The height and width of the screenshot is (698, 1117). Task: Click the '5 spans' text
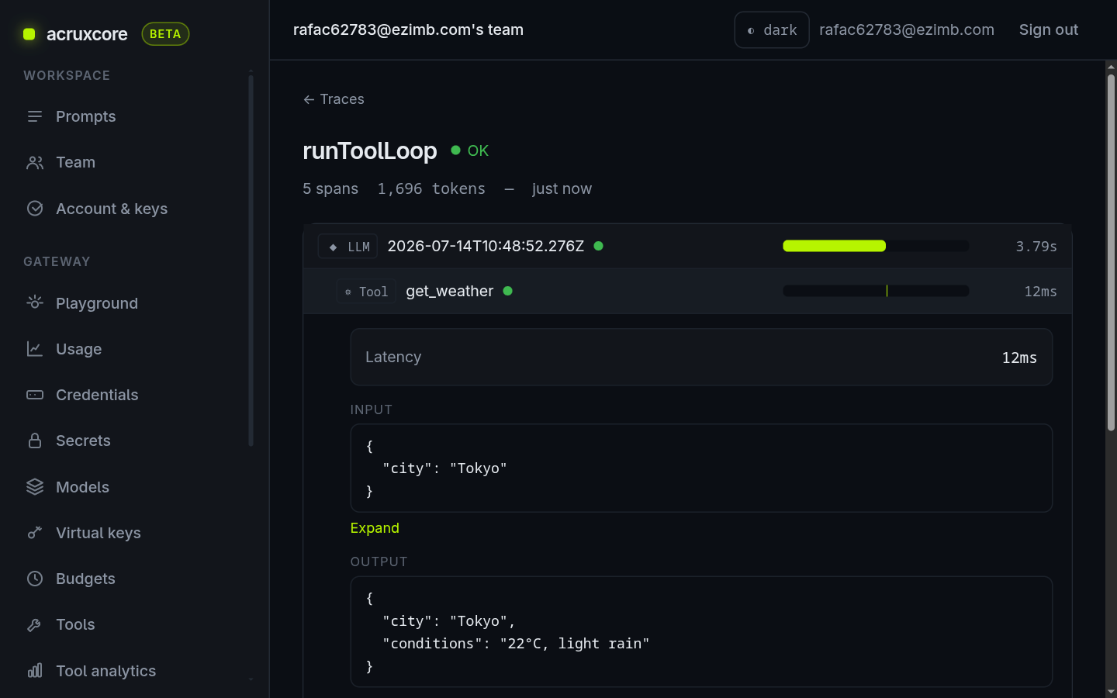click(x=330, y=188)
